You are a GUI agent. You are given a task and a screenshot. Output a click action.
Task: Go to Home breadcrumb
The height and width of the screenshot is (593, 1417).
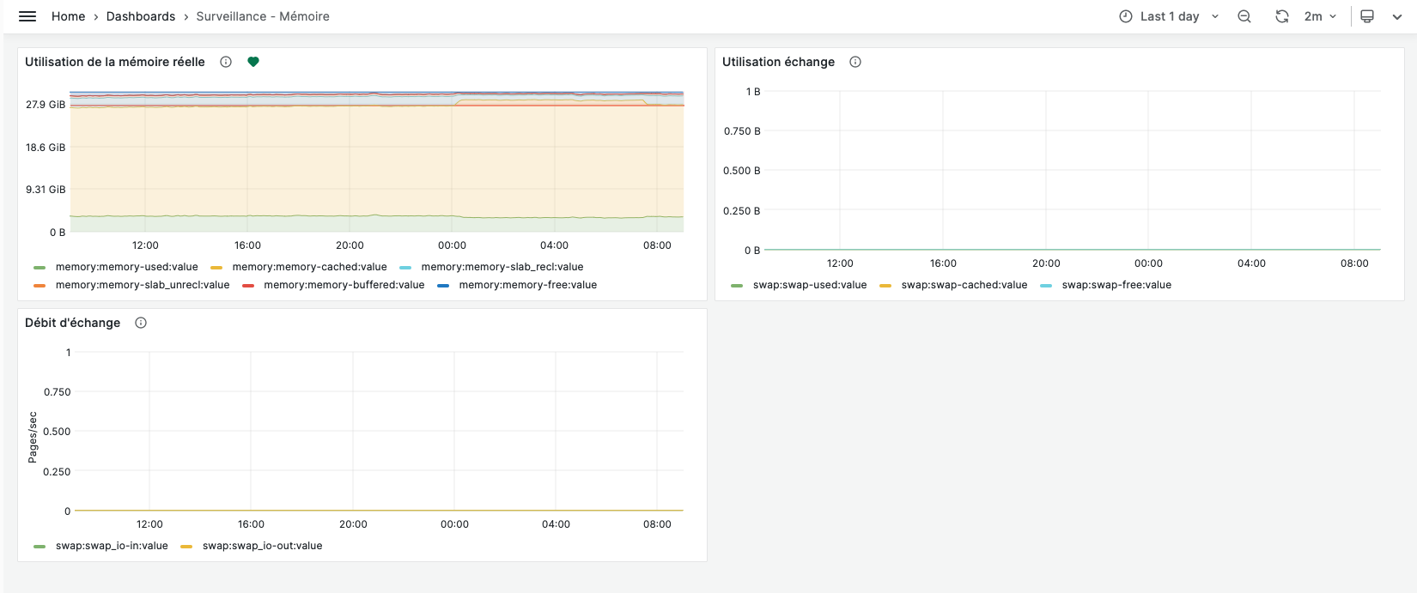pyautogui.click(x=68, y=16)
